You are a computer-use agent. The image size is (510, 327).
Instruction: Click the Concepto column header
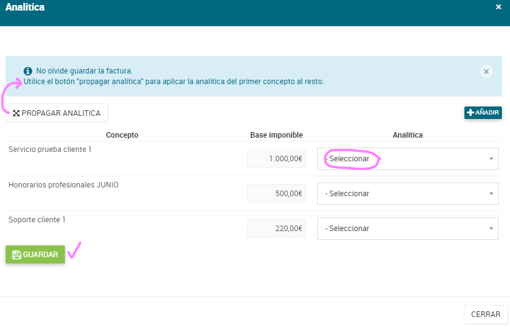pos(122,135)
